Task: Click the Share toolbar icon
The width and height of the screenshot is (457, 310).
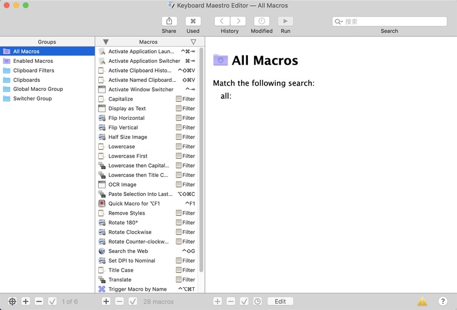Action: coord(169,21)
